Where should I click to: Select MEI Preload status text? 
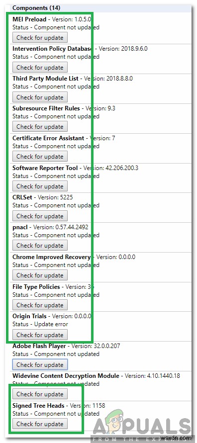click(56, 27)
